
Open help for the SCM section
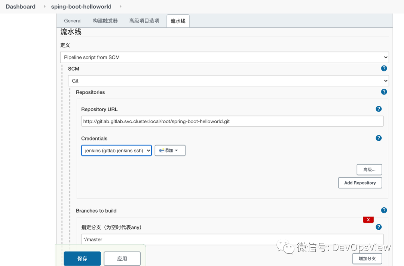[x=384, y=68]
